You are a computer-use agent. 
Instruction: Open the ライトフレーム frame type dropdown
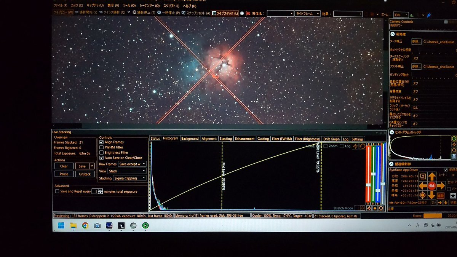pos(307,14)
